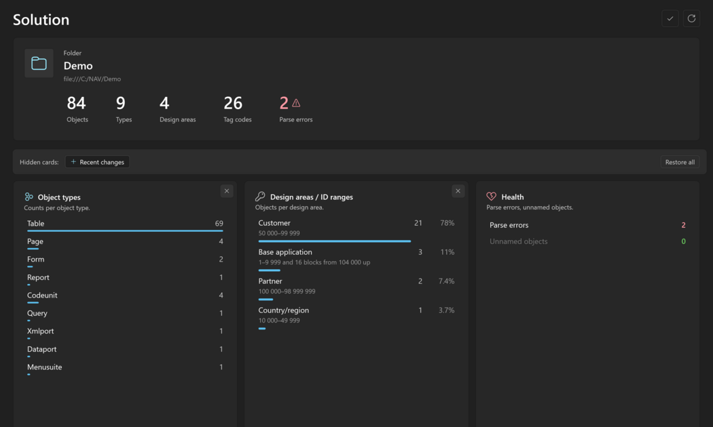
Task: Click the Parse errors row in Health
Action: tap(587, 225)
